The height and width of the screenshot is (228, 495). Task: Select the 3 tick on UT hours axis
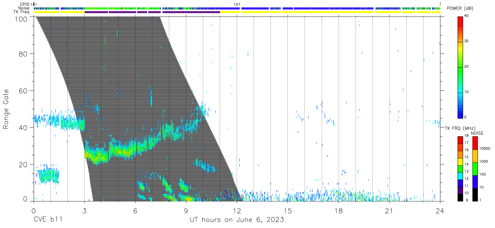coord(84,211)
